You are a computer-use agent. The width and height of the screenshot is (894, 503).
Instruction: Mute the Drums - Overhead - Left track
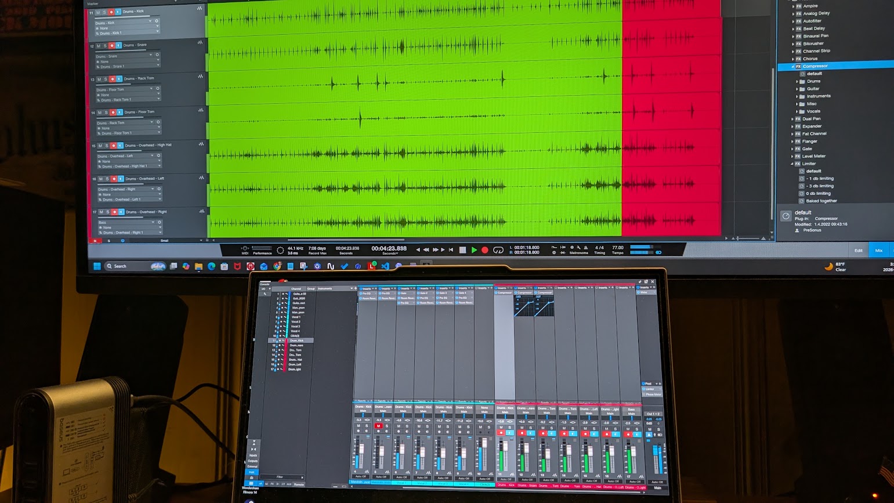pos(100,179)
